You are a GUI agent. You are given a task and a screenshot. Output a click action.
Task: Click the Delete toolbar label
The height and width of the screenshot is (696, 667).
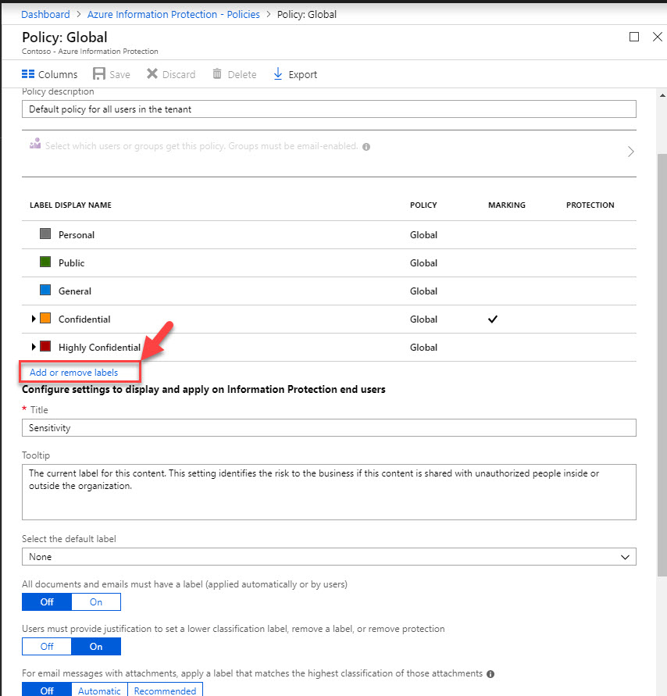tap(242, 74)
